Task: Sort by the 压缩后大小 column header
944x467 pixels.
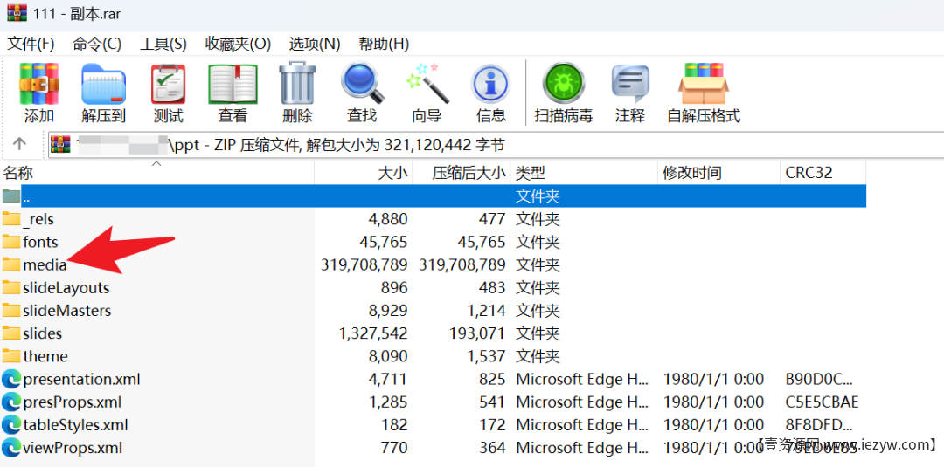Action: point(462,173)
